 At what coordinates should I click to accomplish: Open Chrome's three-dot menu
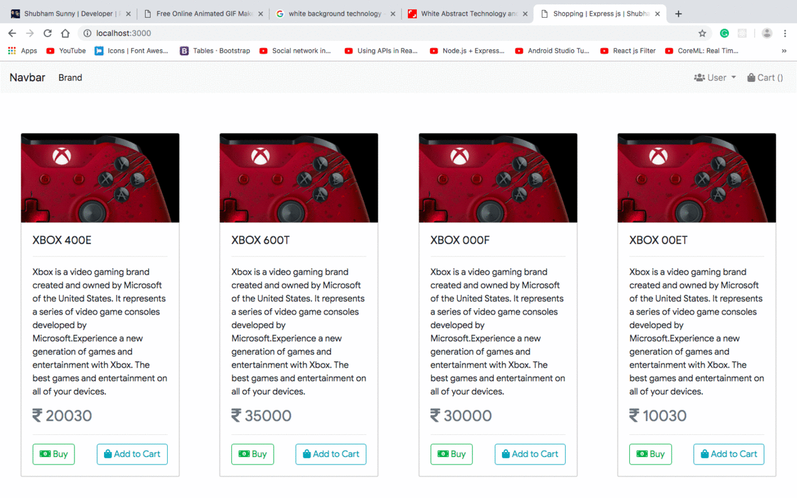tap(785, 33)
